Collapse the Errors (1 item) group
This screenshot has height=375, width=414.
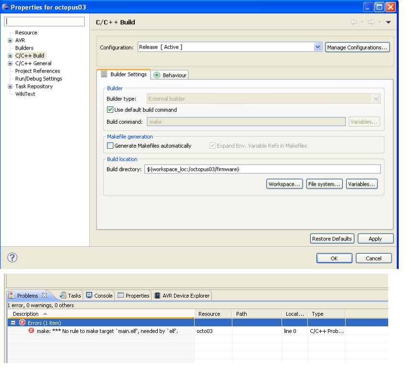coord(13,322)
